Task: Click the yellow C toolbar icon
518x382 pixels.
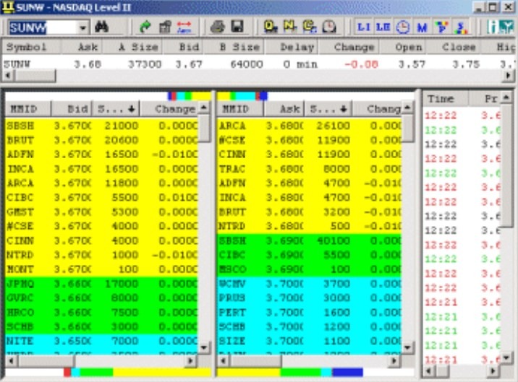Action: (x=310, y=27)
